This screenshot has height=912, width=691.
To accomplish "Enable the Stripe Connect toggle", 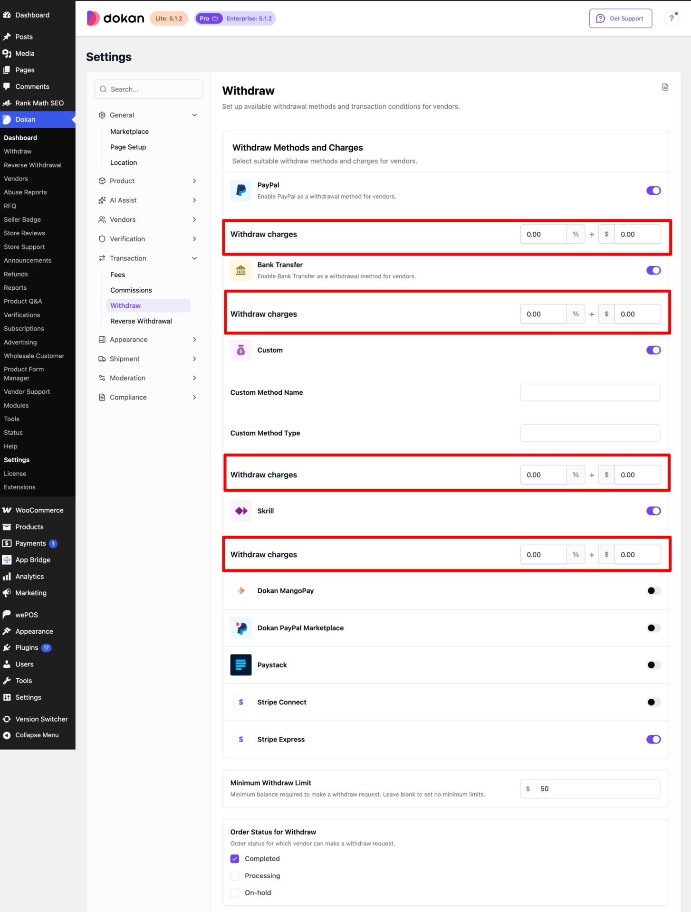I will click(653, 702).
